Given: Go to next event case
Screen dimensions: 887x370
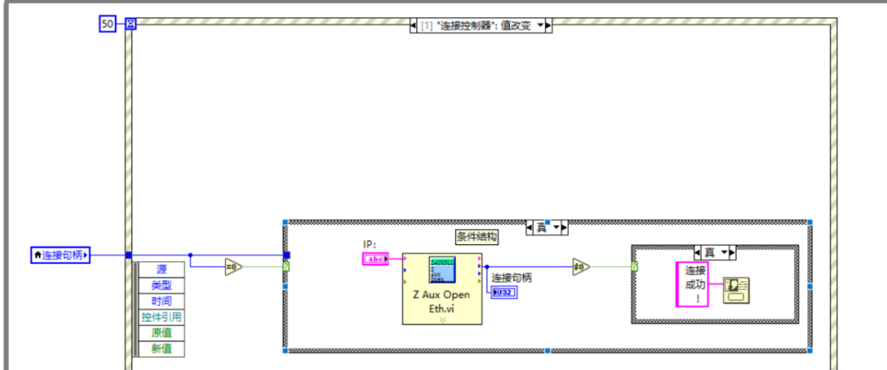Looking at the screenshot, I should tap(548, 26).
